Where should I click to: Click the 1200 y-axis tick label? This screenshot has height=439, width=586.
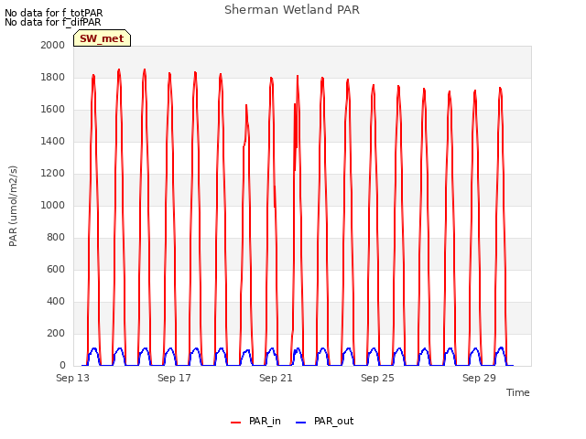tap(53, 173)
